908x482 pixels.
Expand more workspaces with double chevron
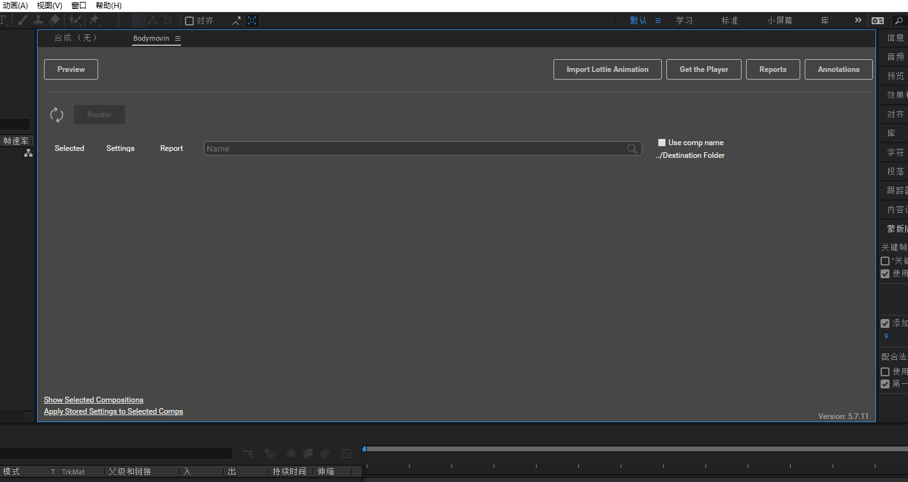(858, 20)
